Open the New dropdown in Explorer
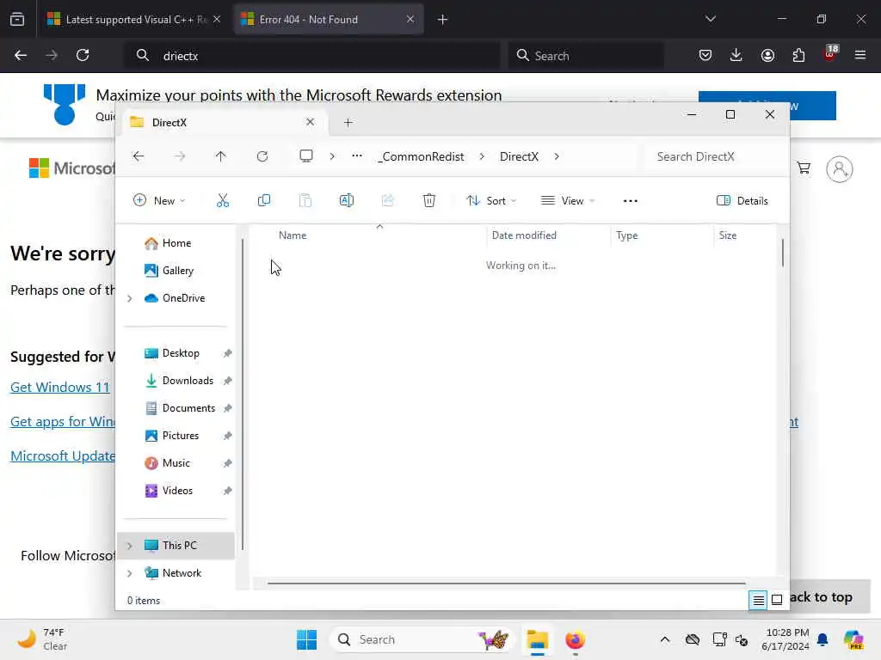 click(159, 200)
